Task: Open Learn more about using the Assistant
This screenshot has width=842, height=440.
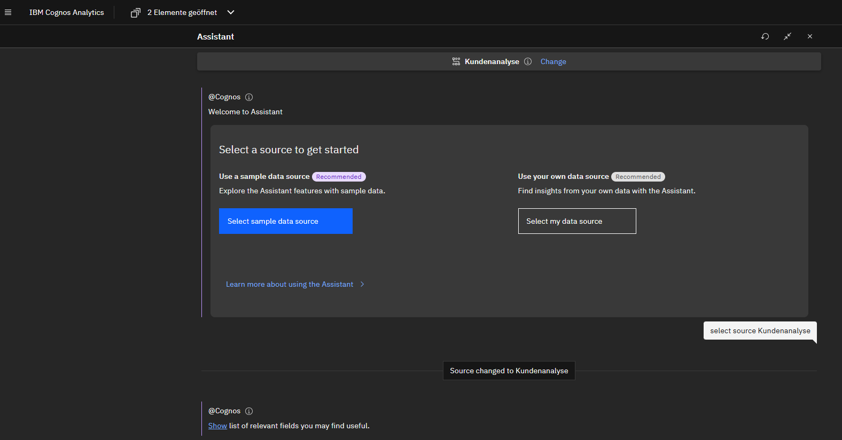Action: [x=289, y=284]
